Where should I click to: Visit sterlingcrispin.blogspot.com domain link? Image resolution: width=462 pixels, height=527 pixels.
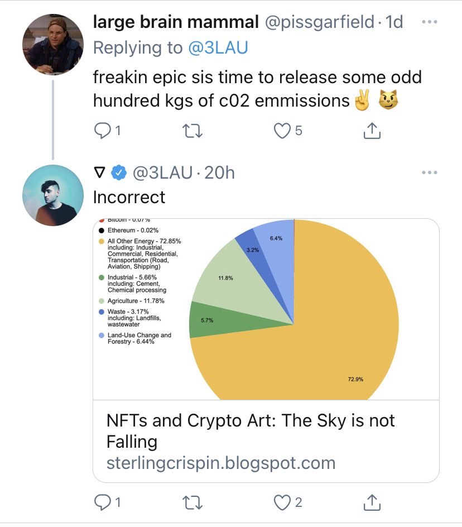[220, 463]
